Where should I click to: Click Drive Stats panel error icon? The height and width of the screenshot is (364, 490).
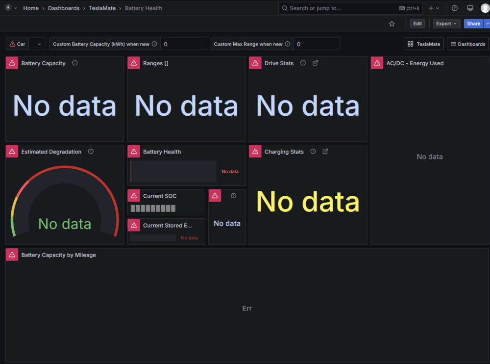pyautogui.click(x=255, y=63)
